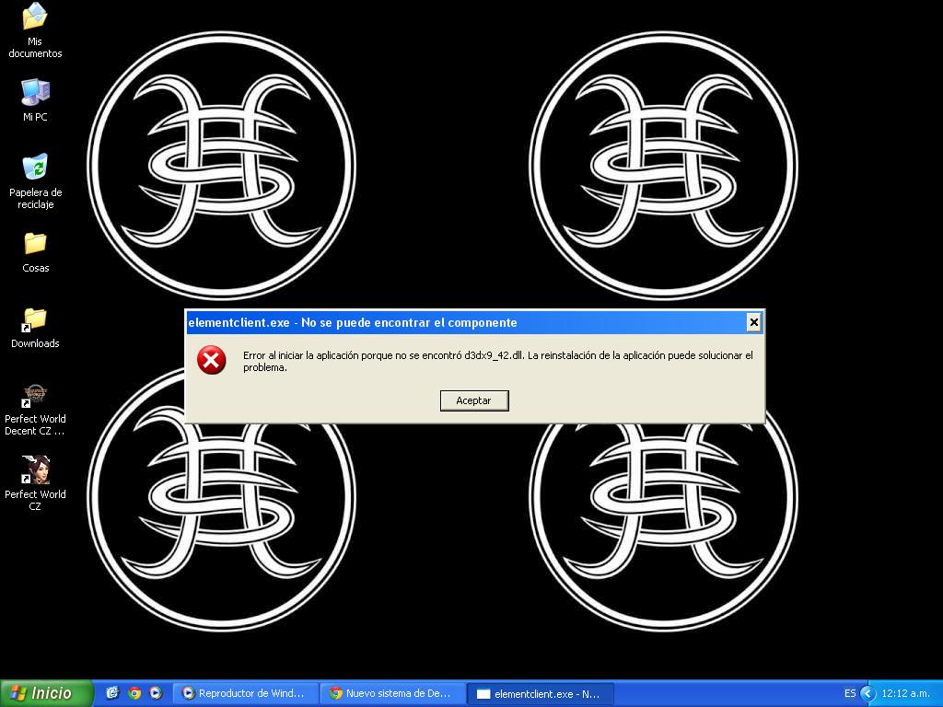Viewport: 943px width, 707px height.
Task: Switch to Nuevo sistema de De... Chrome window
Action: click(392, 693)
